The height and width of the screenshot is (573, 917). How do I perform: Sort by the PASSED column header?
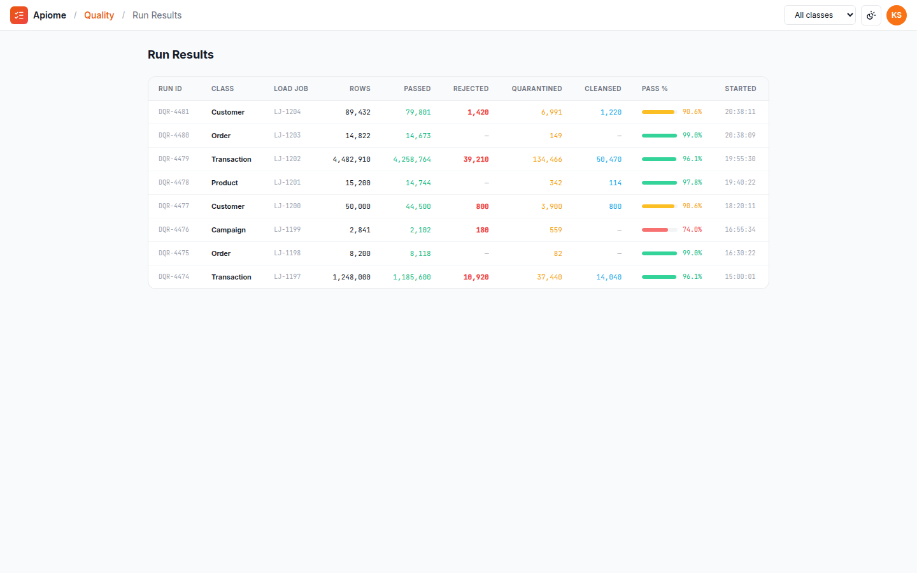(417, 88)
